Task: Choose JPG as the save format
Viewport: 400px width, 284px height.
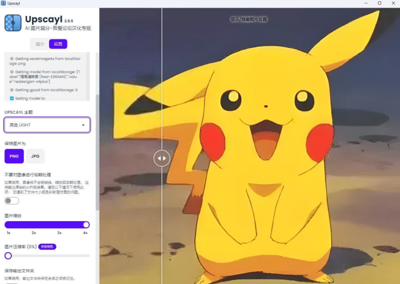Action: (x=35, y=156)
